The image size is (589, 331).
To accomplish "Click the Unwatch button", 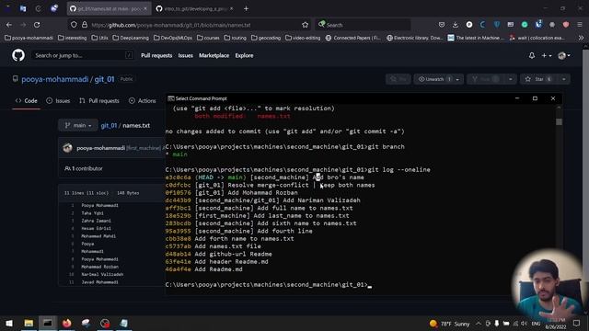I will pos(433,79).
